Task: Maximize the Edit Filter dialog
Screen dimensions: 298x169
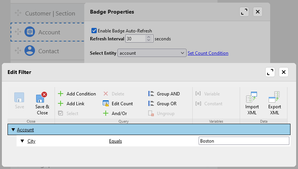Action: (270, 72)
